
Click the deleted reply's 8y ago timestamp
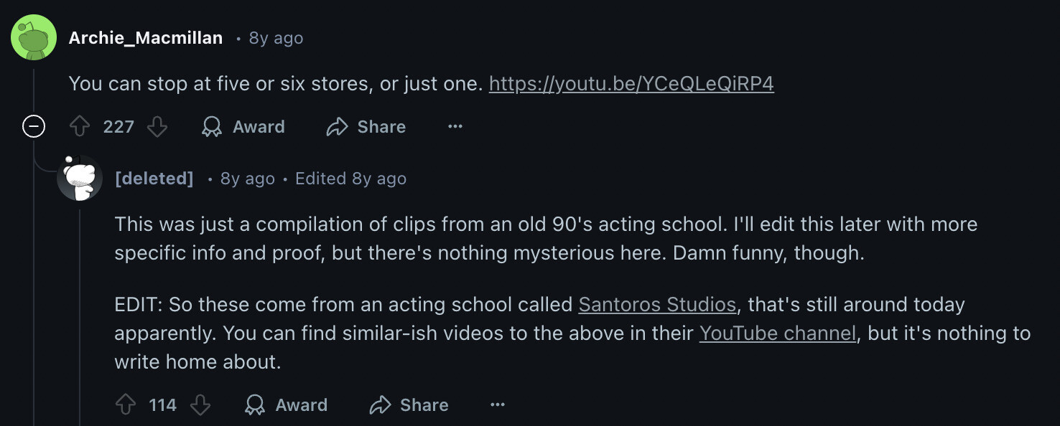click(x=247, y=179)
